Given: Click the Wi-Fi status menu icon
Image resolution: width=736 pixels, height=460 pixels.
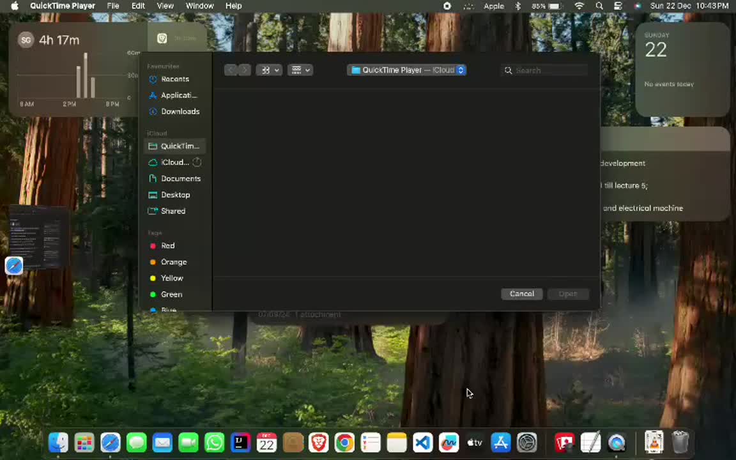Looking at the screenshot, I should (579, 6).
